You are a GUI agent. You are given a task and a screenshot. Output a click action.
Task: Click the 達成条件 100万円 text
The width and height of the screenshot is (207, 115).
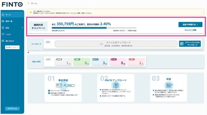tap(119, 31)
